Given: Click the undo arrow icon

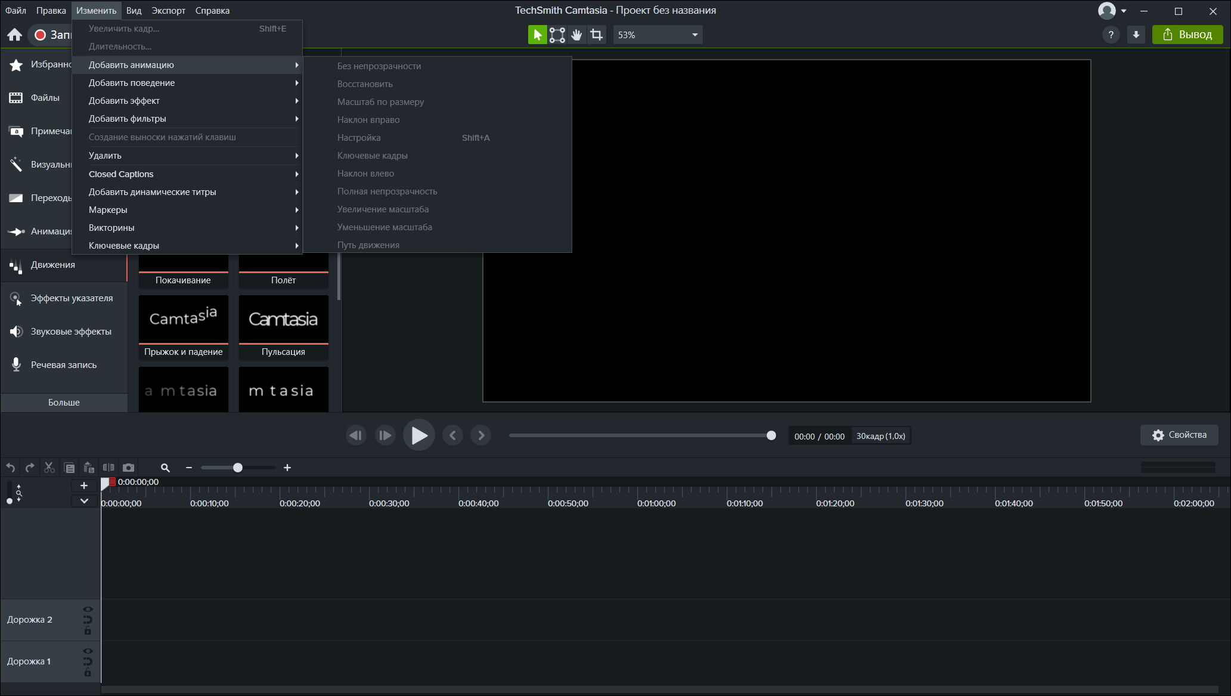Looking at the screenshot, I should 11,468.
